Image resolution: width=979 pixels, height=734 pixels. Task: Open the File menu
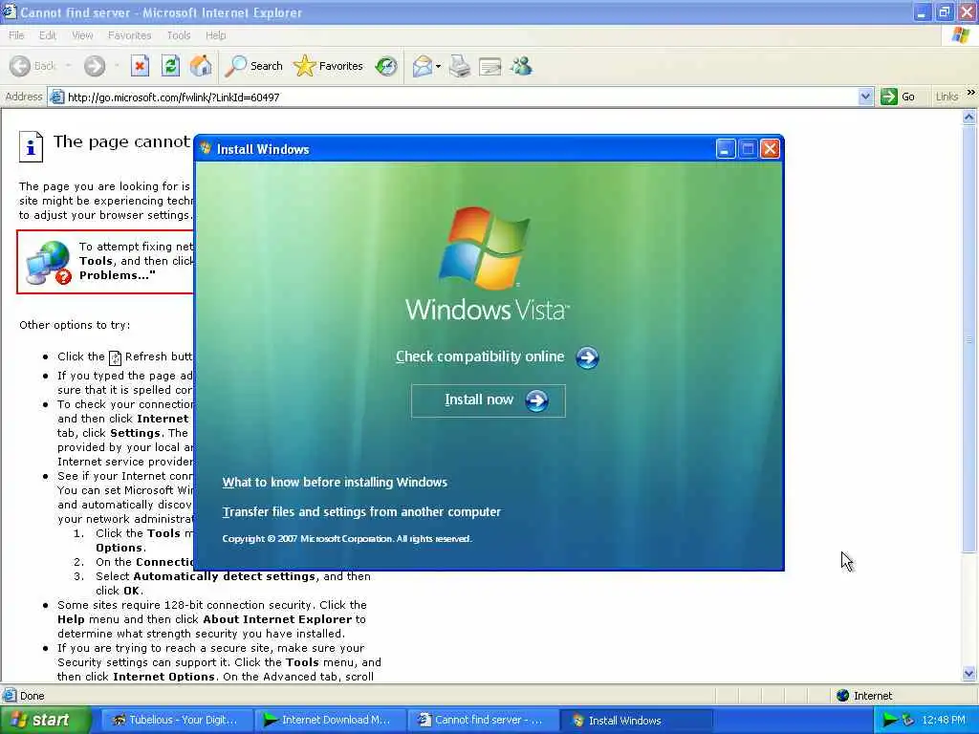[x=16, y=35]
